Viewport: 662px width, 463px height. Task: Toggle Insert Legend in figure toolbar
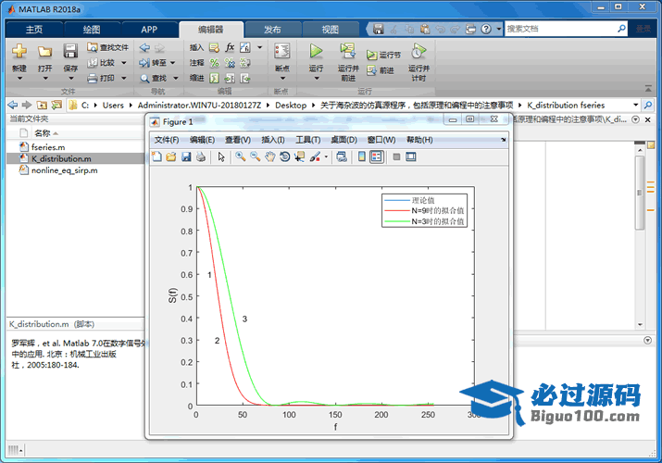point(376,157)
